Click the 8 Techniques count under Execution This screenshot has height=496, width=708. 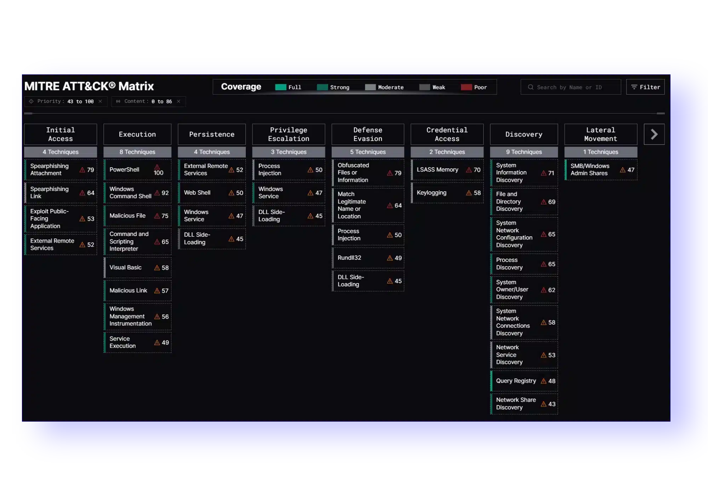(137, 152)
